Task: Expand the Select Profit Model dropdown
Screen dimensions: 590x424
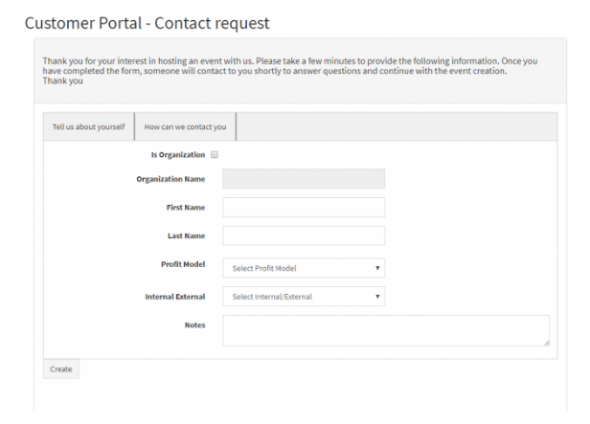Action: pyautogui.click(x=304, y=268)
